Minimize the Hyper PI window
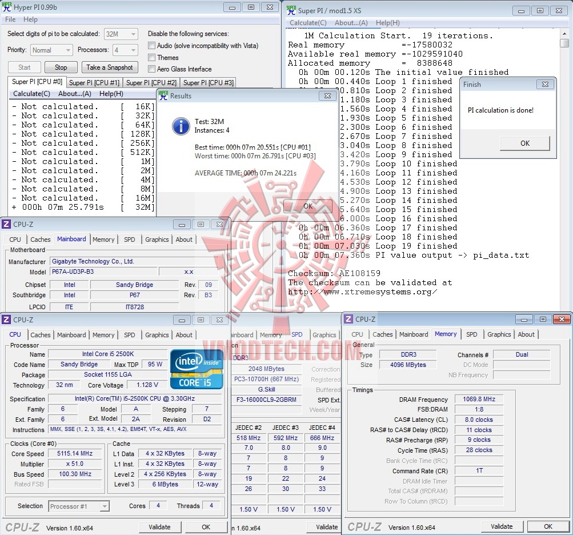Image resolution: width=573 pixels, height=535 pixels. [232, 7]
